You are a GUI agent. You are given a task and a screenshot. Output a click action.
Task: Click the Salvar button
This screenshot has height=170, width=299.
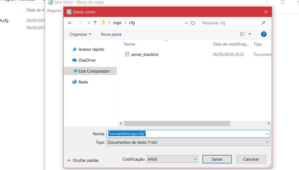coord(217,159)
